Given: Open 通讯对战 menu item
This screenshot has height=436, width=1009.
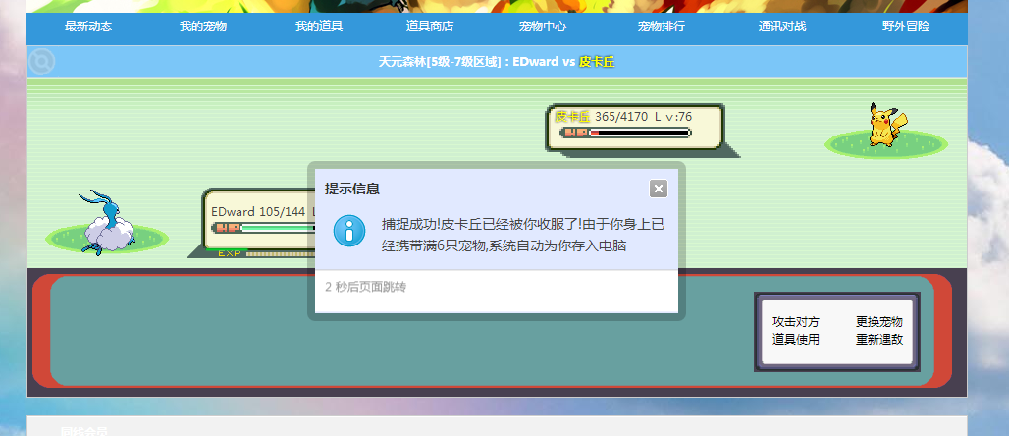Looking at the screenshot, I should pyautogui.click(x=782, y=27).
